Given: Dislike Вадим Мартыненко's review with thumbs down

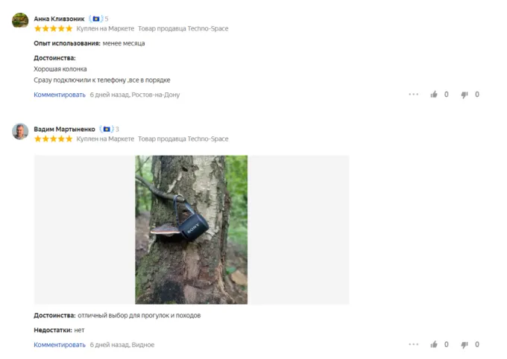Looking at the screenshot, I should point(465,345).
